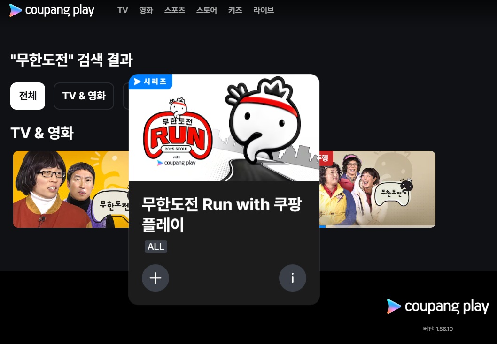Screen dimensions: 497x344
Task: Open details with the info icon
Action: point(293,278)
